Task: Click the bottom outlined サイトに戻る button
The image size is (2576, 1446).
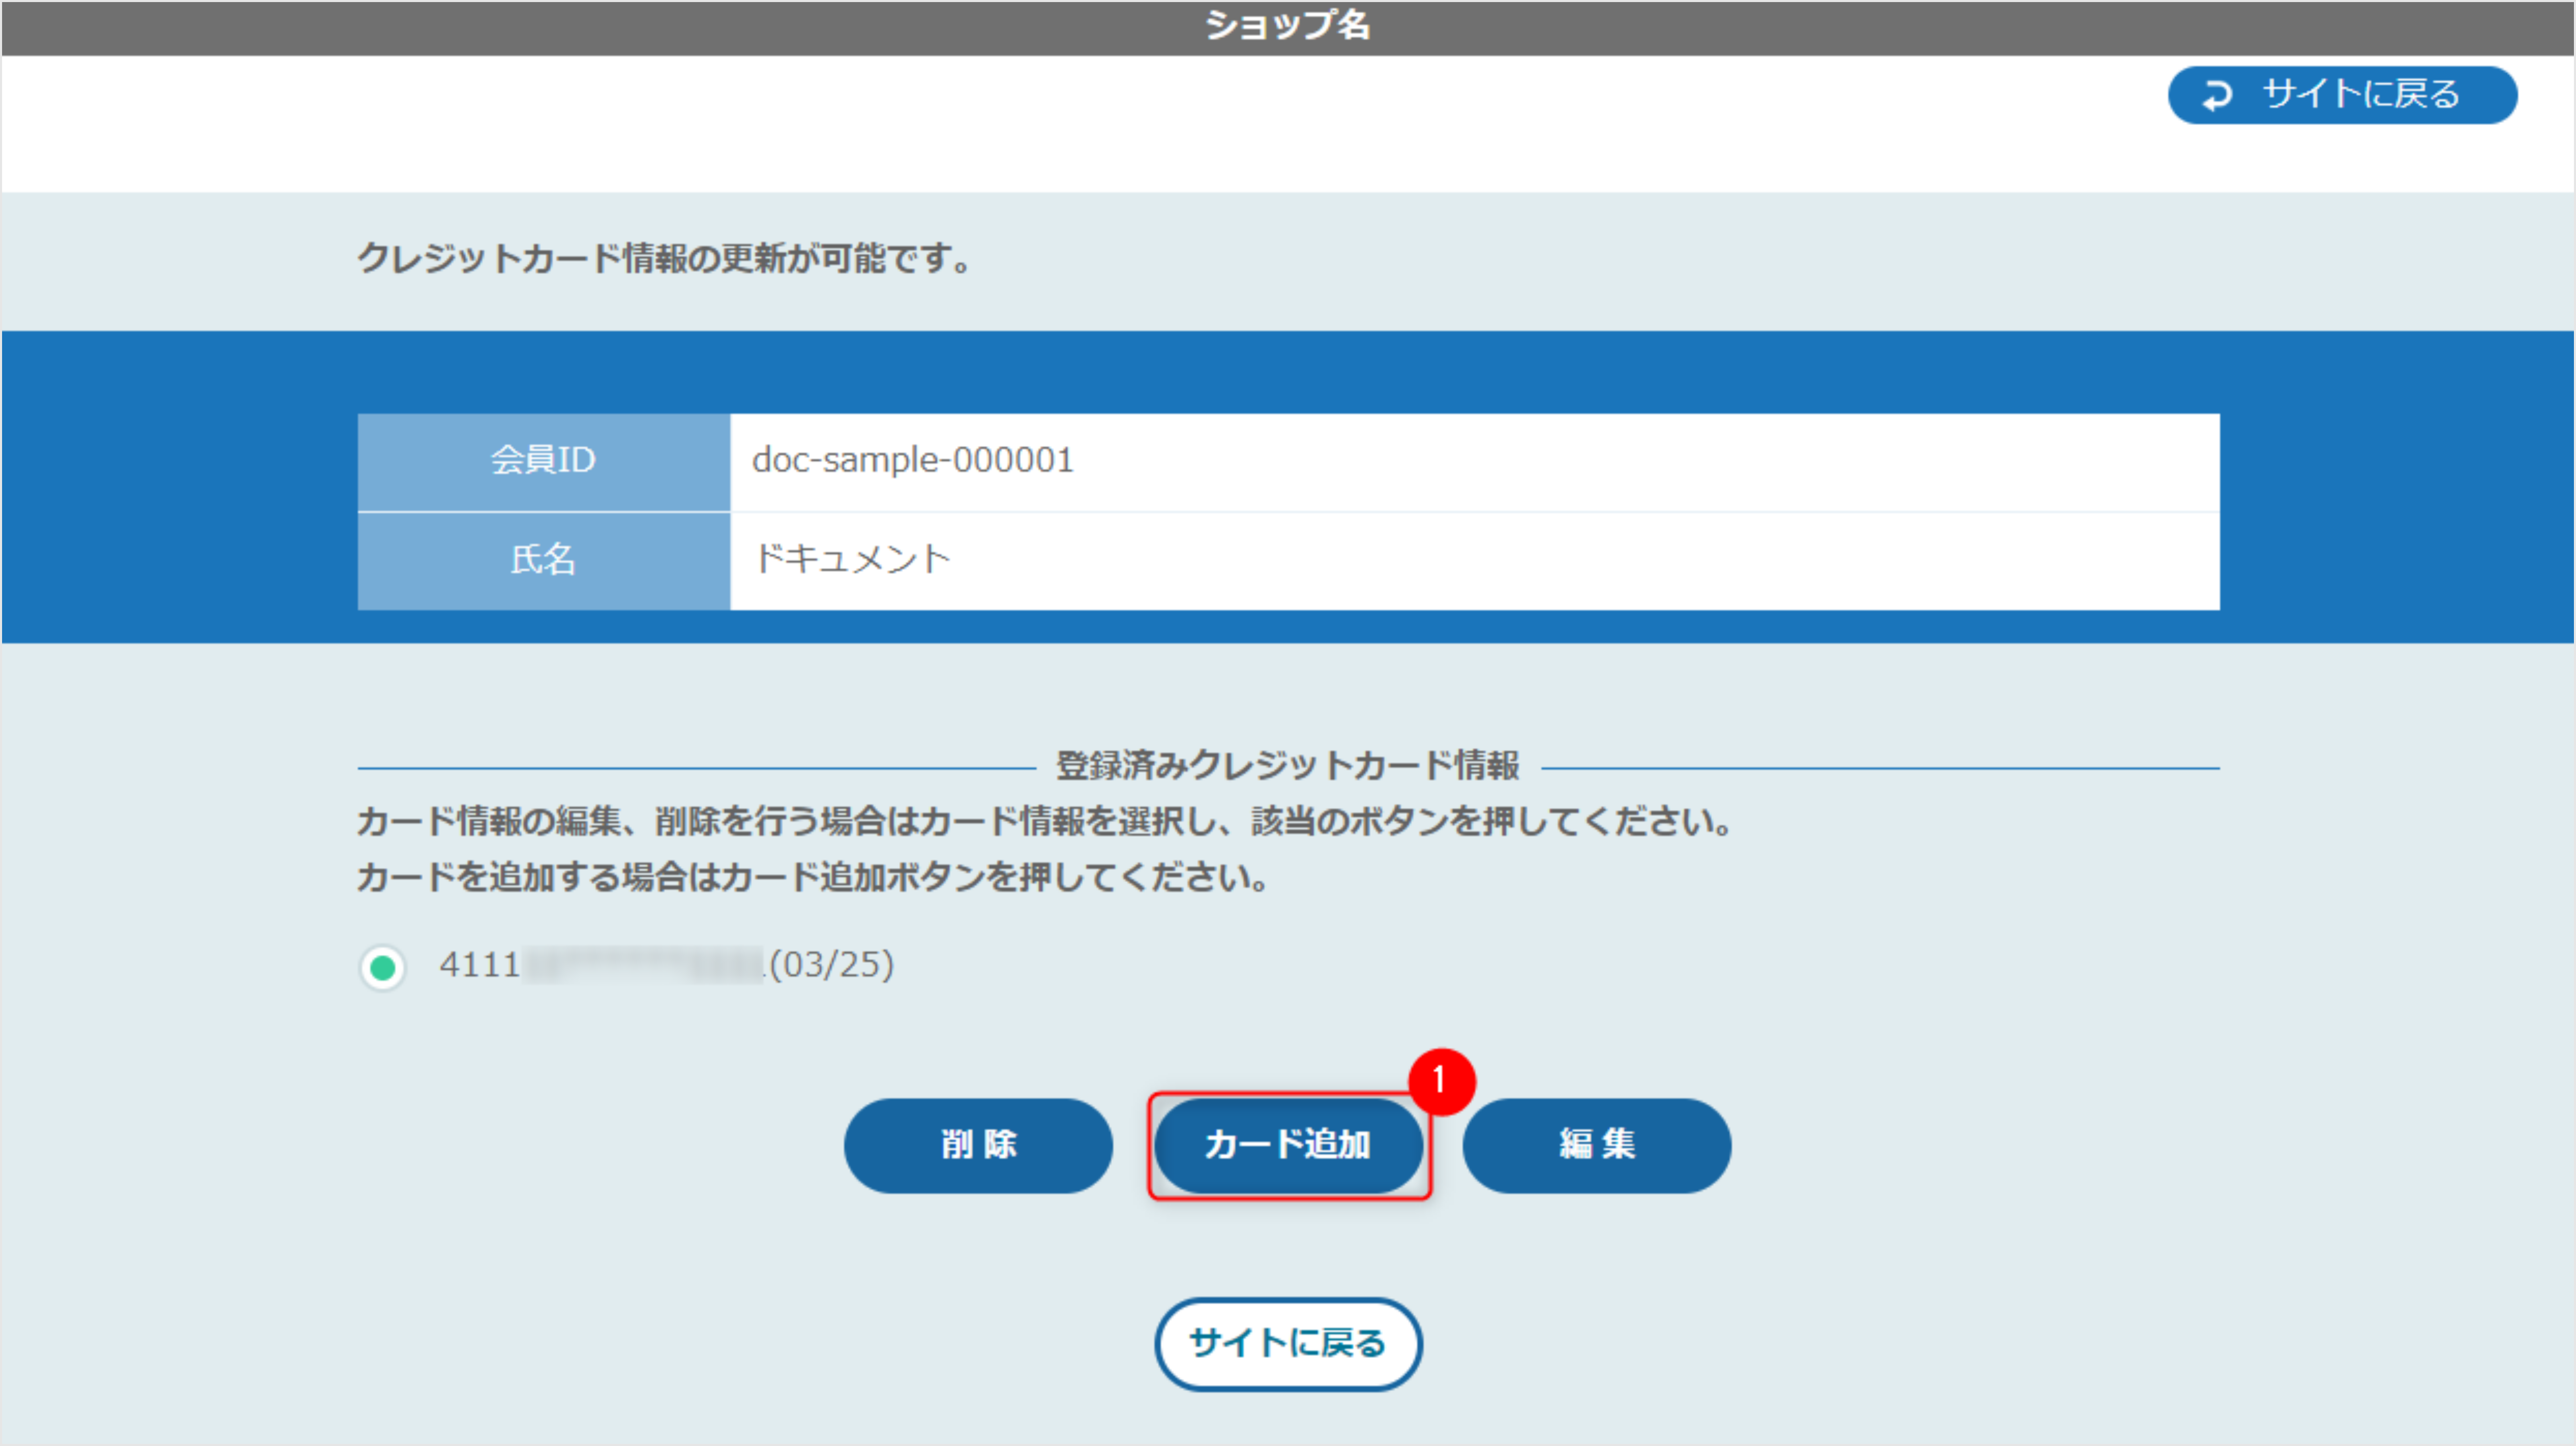Action: (1287, 1343)
